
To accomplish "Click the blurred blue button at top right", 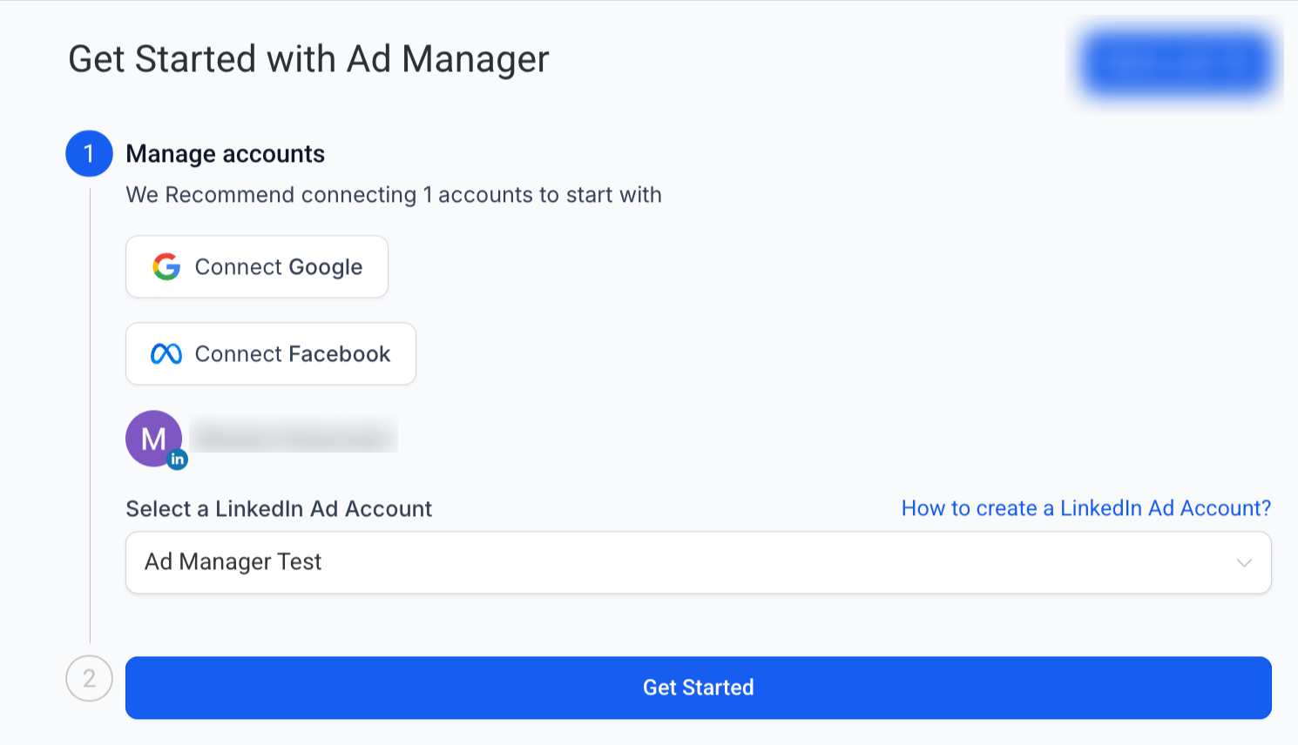I will click(1177, 63).
